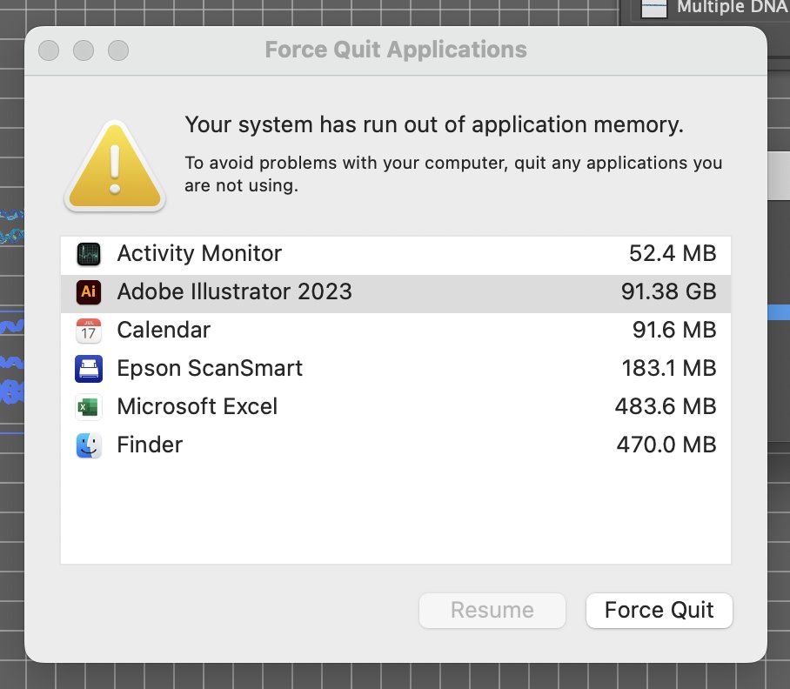This screenshot has width=790, height=689.
Task: Click the Force Quit Applications window title
Action: click(x=396, y=50)
